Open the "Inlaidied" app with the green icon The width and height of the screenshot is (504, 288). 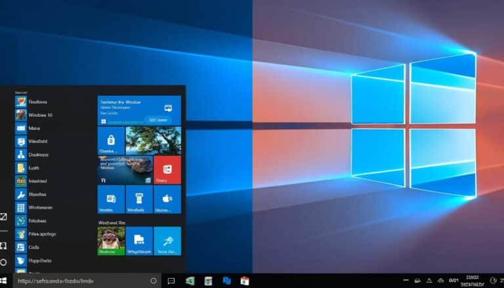(31, 180)
